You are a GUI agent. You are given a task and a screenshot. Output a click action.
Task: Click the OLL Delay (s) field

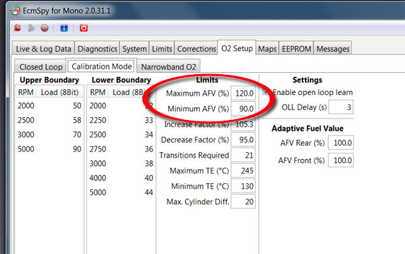[x=341, y=107]
